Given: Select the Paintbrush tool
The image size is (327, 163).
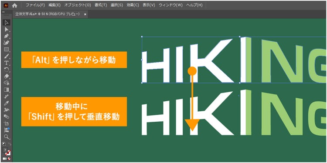Looking at the screenshot, I should [x=7, y=56].
